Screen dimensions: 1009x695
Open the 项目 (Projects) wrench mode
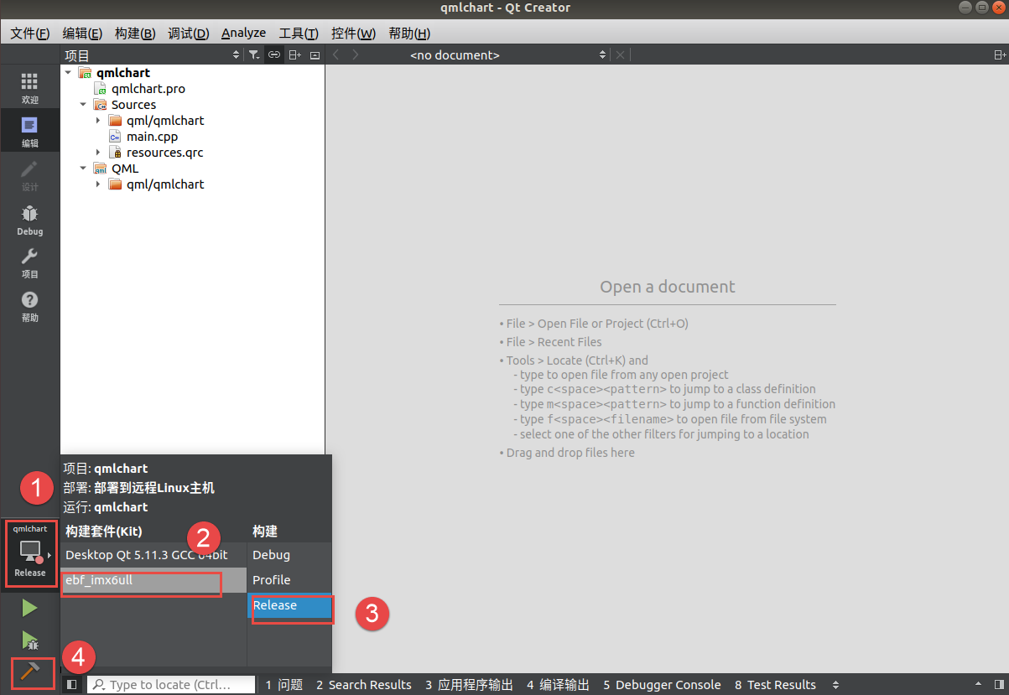29,262
